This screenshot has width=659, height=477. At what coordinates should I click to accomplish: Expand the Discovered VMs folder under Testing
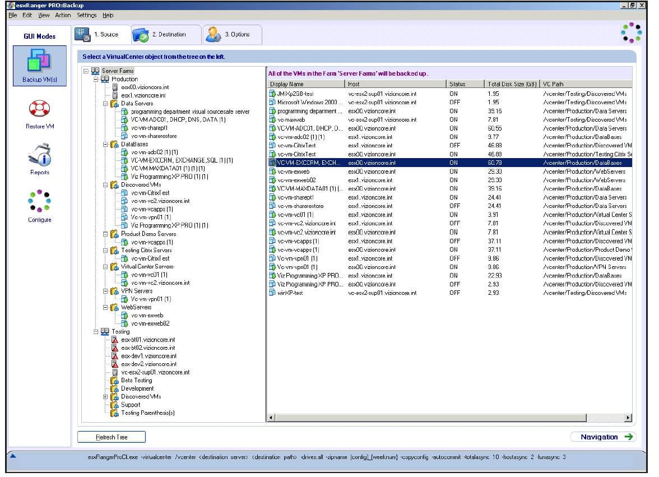[105, 396]
